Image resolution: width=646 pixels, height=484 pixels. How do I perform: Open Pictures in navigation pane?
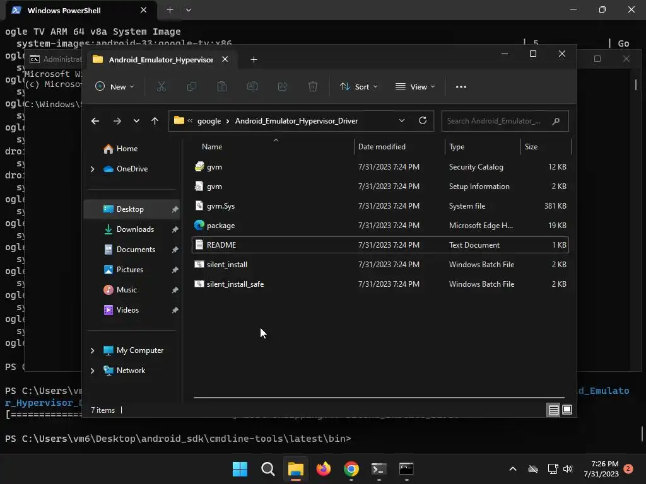point(130,270)
